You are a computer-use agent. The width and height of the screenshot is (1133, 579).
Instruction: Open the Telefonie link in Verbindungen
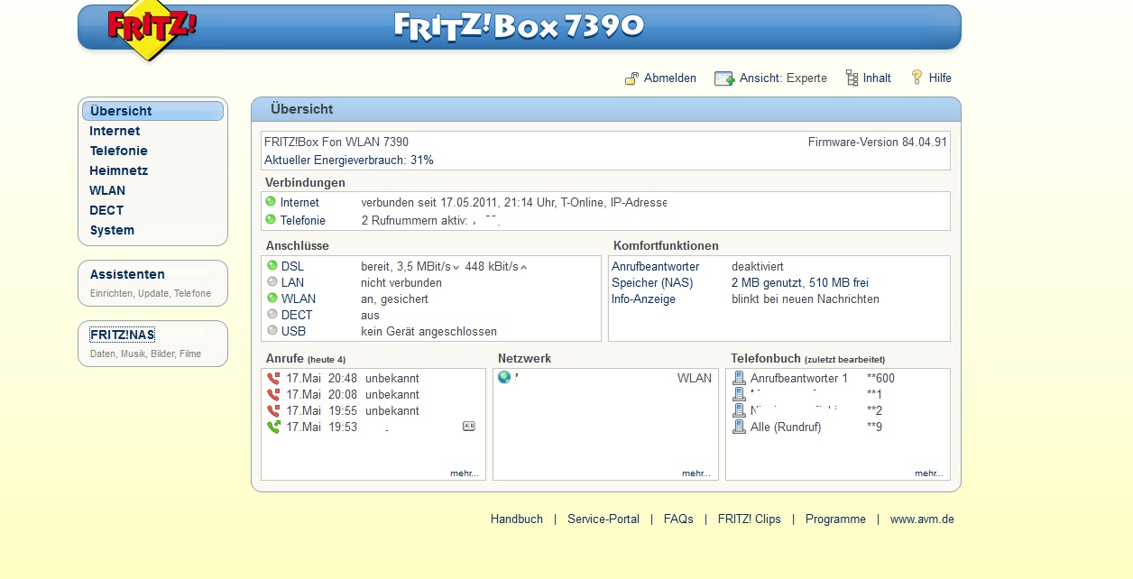[x=303, y=220]
